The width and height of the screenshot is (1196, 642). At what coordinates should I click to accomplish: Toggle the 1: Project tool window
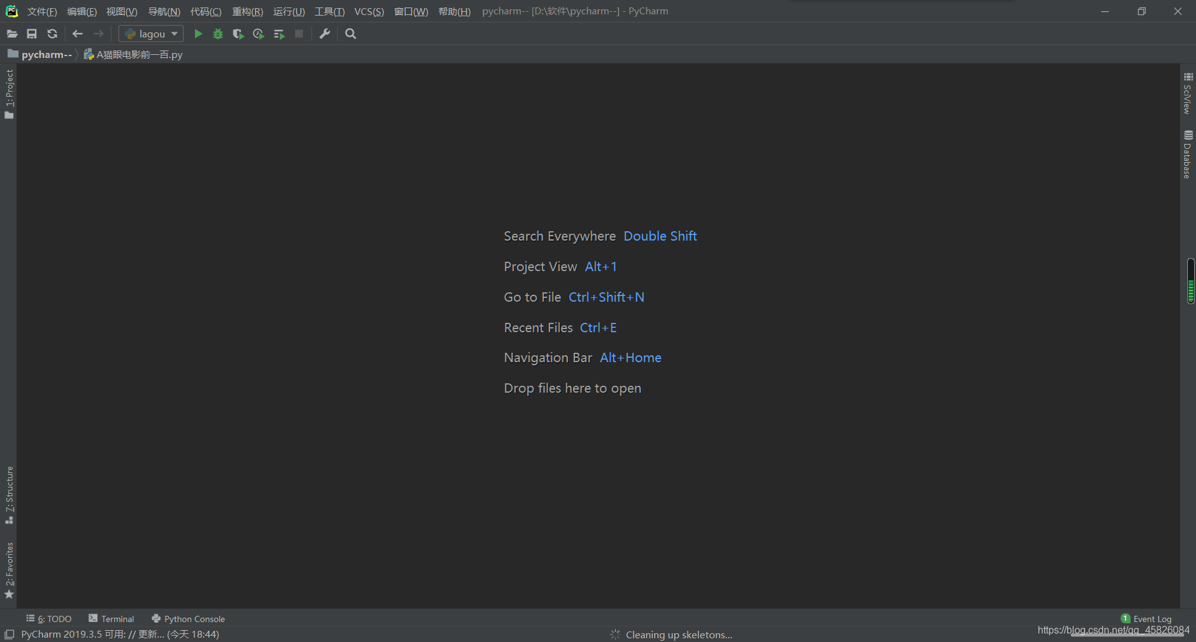9,94
